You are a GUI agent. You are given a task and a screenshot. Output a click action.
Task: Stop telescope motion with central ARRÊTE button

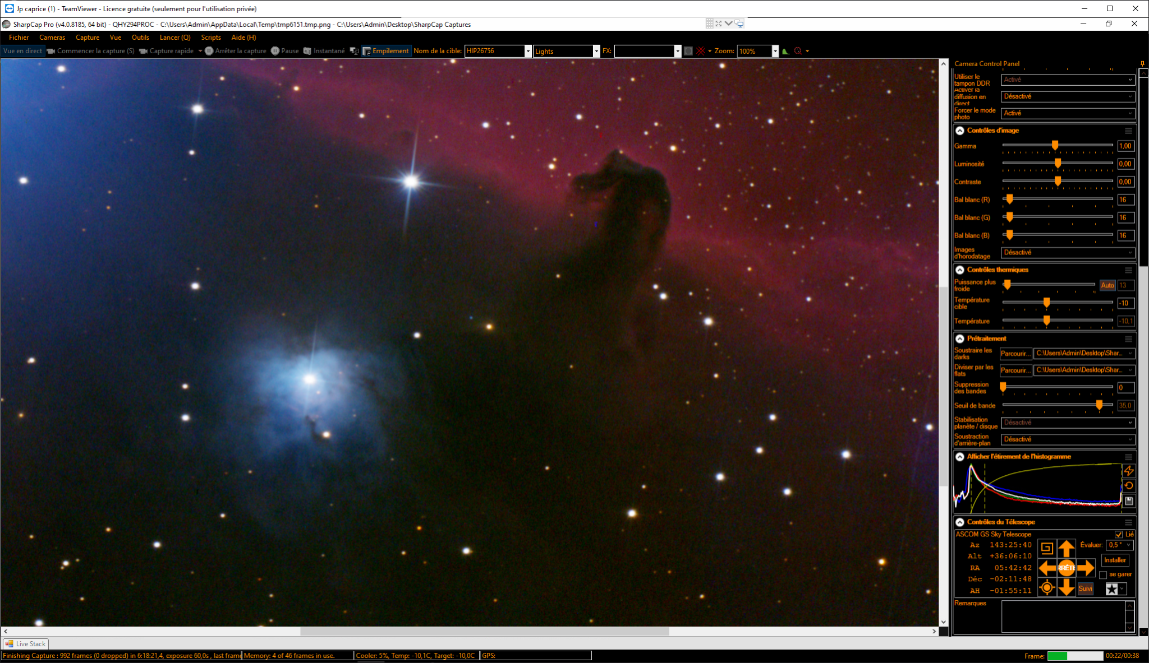1067,568
